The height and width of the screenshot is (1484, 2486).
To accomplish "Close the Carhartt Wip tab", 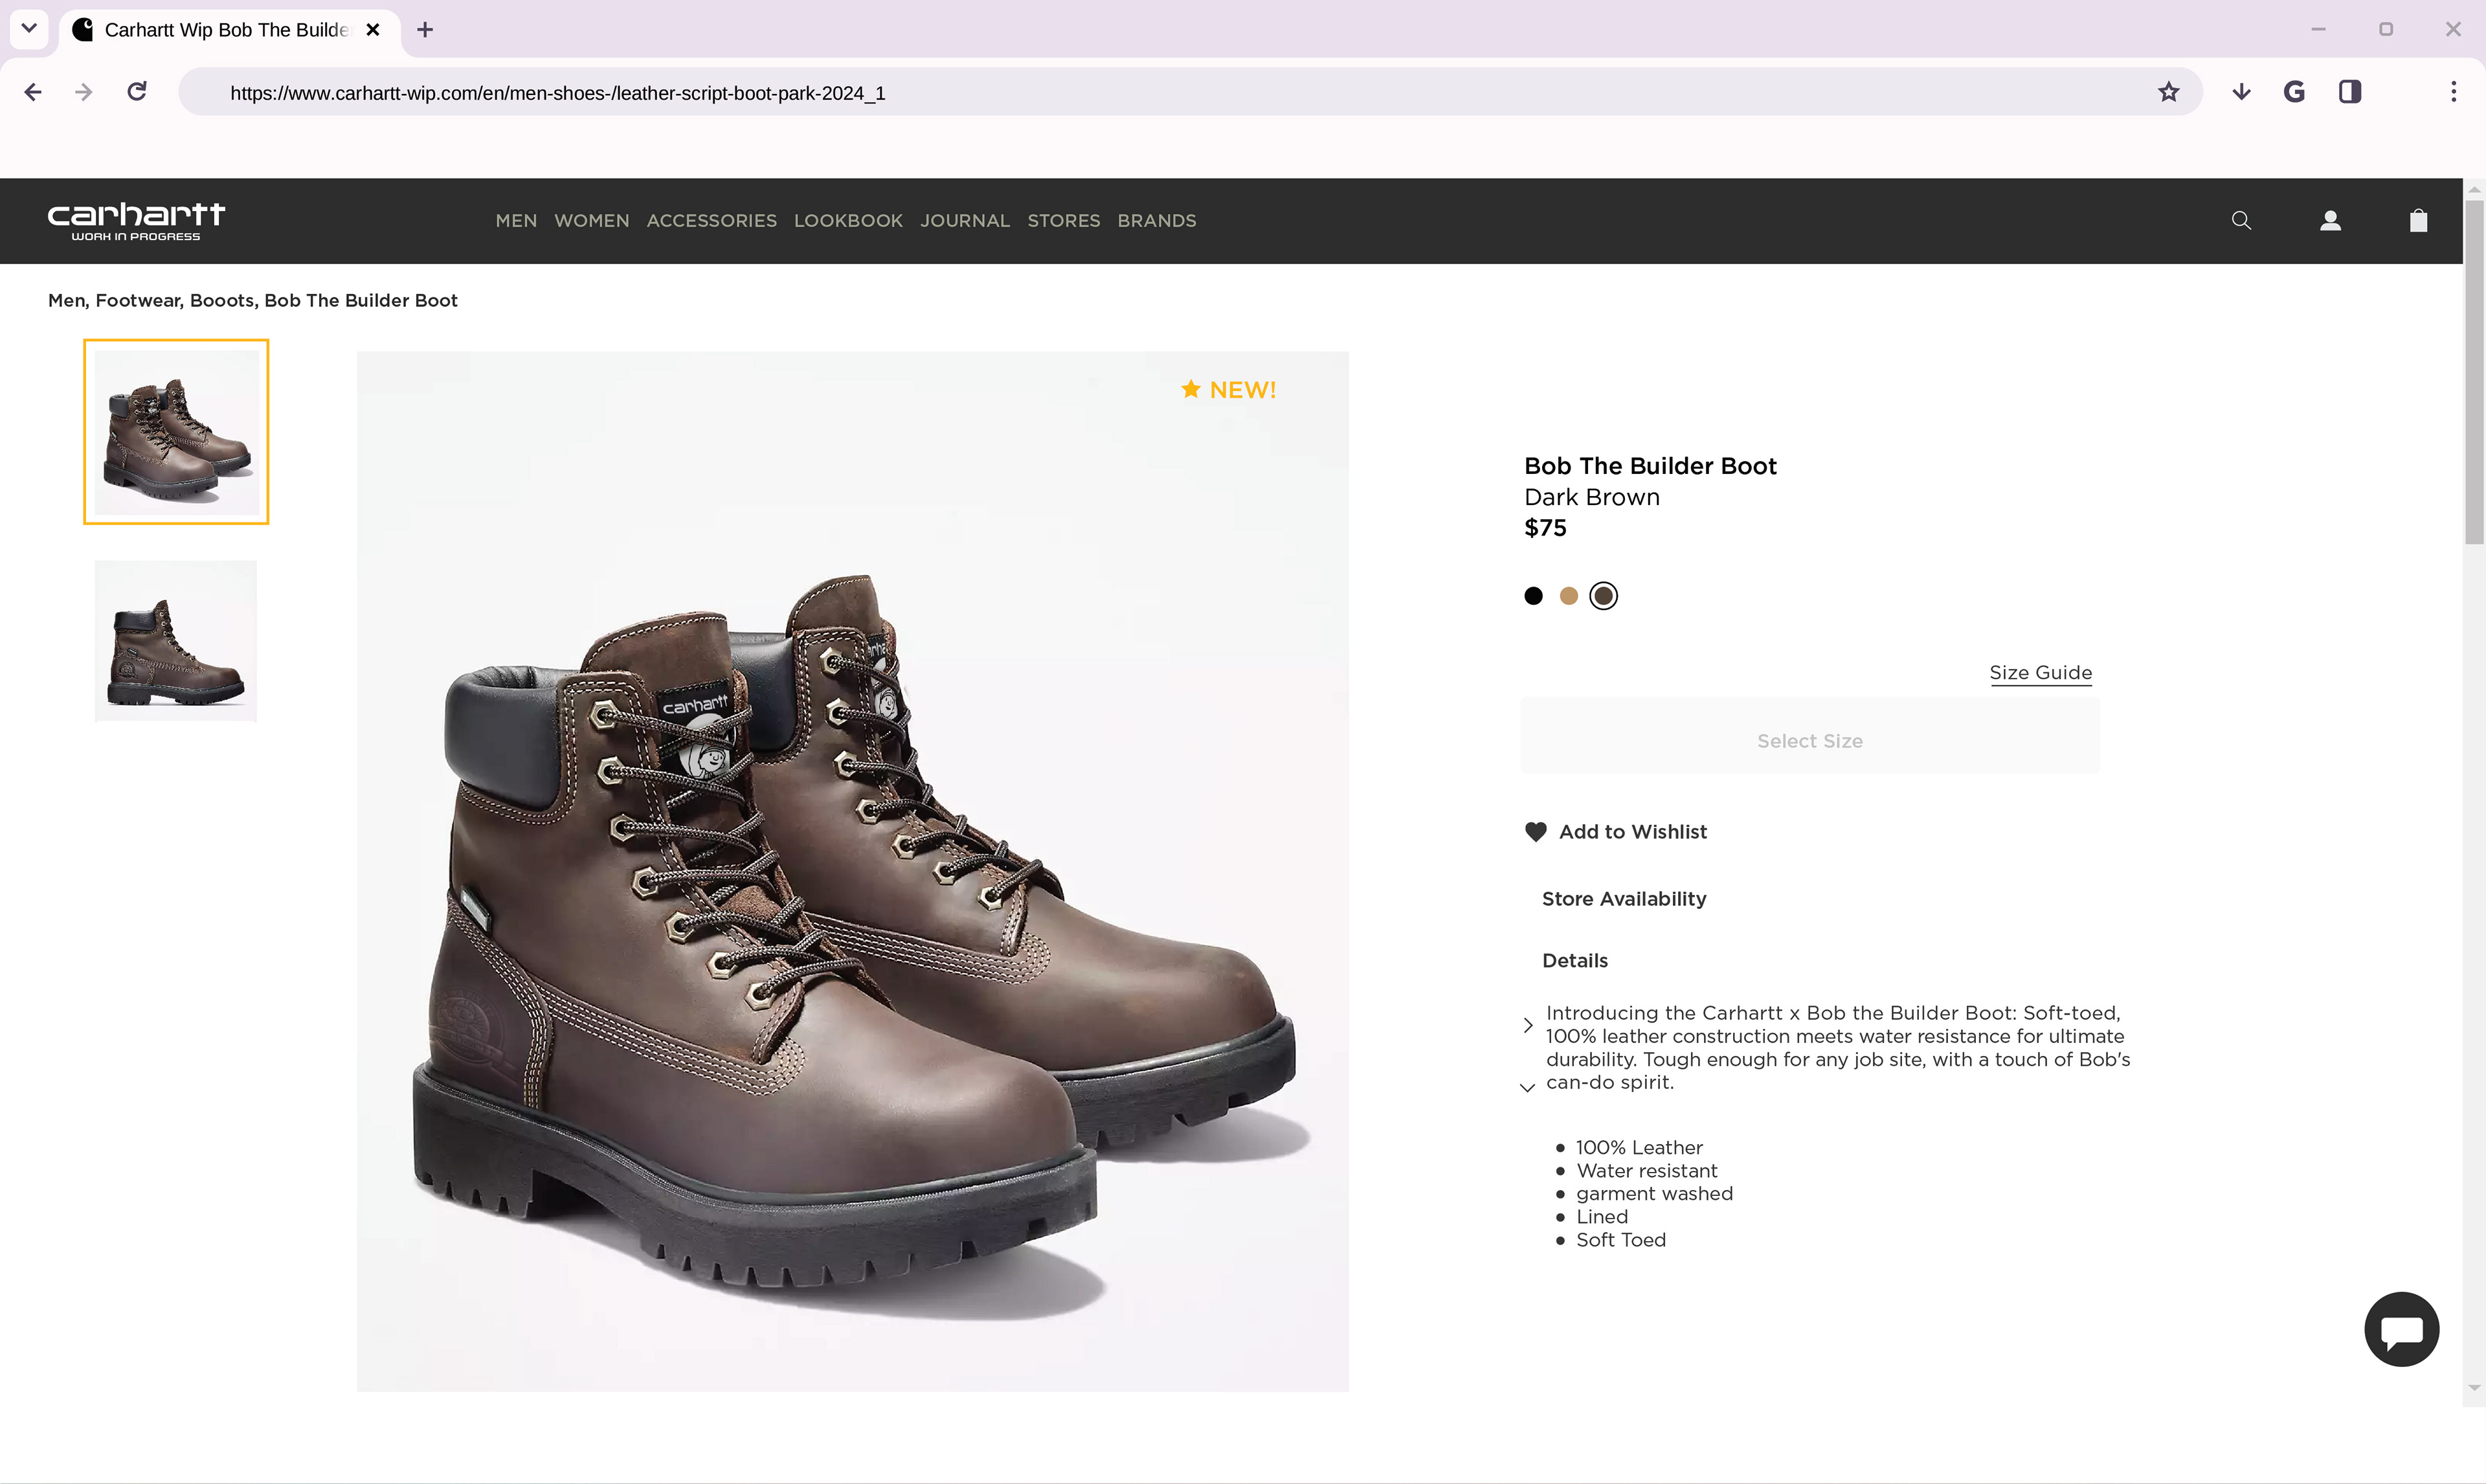I will [x=373, y=30].
